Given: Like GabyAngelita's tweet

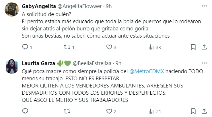Looking at the screenshot, I should [109, 47].
